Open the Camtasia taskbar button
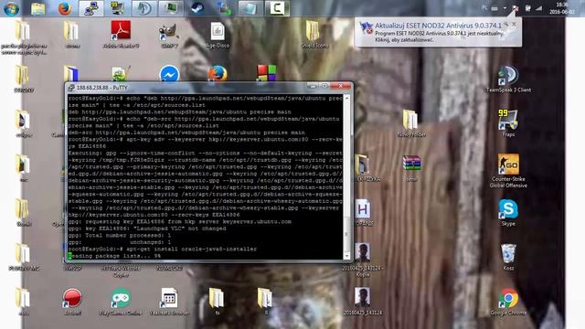The width and height of the screenshot is (585, 329). (x=277, y=8)
